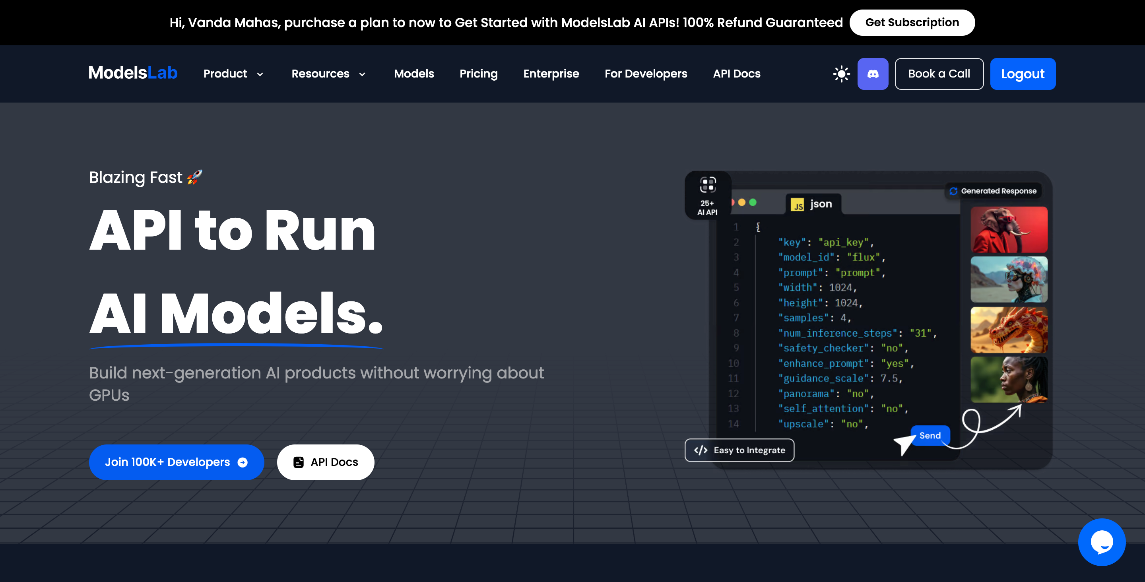Select the cyborg woman with headset thumbnail

point(1009,279)
